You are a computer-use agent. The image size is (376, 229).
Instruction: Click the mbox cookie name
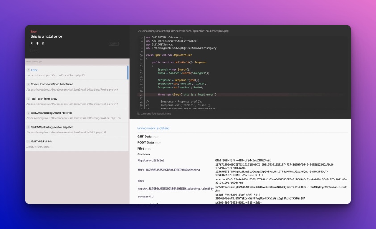tap(141, 181)
